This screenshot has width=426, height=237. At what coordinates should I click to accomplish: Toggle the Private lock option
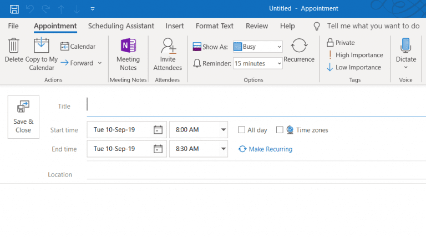[x=341, y=43]
